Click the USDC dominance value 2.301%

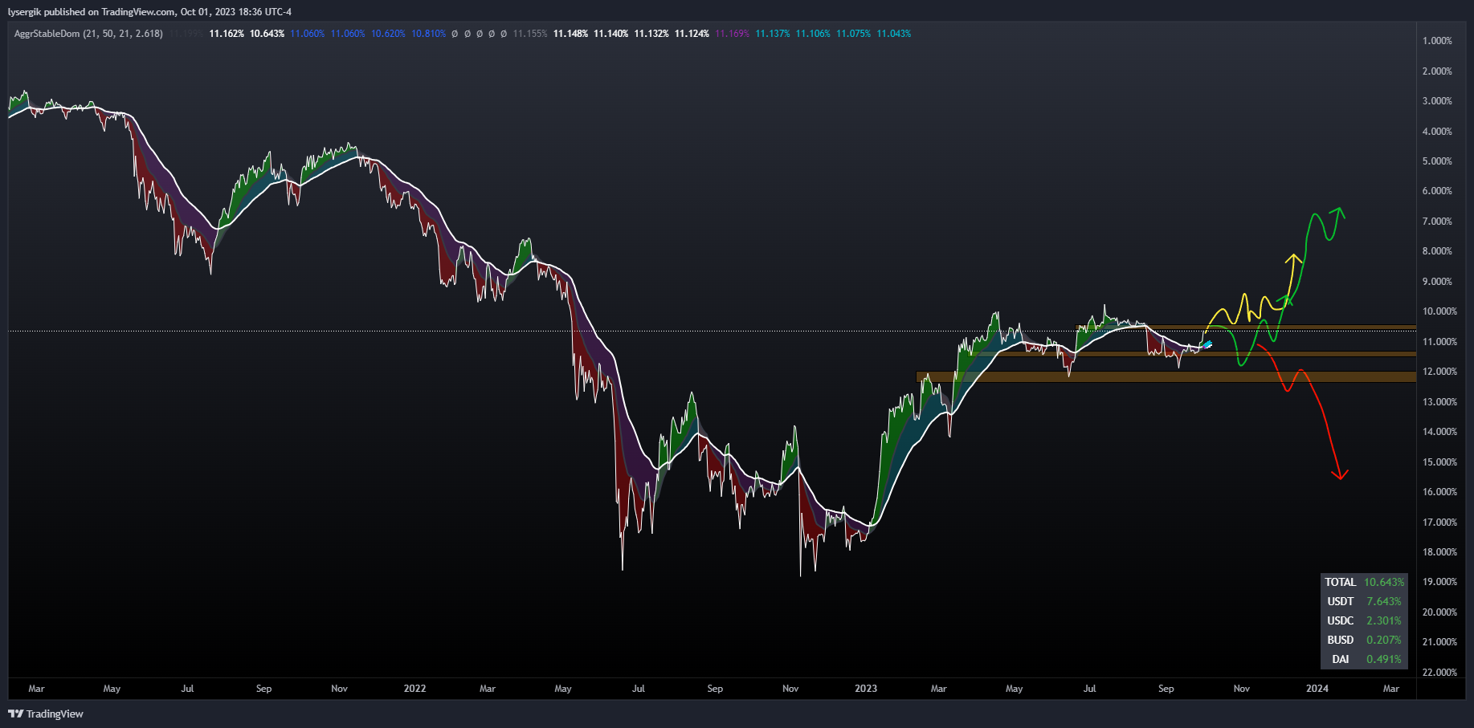point(1384,620)
